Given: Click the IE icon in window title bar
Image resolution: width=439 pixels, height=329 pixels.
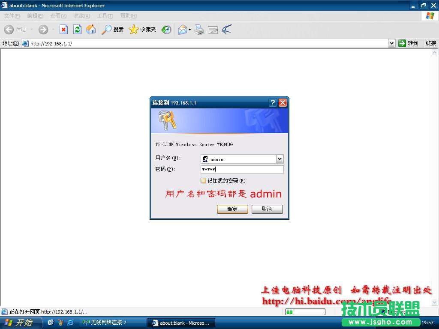Looking at the screenshot, I should 4,5.
